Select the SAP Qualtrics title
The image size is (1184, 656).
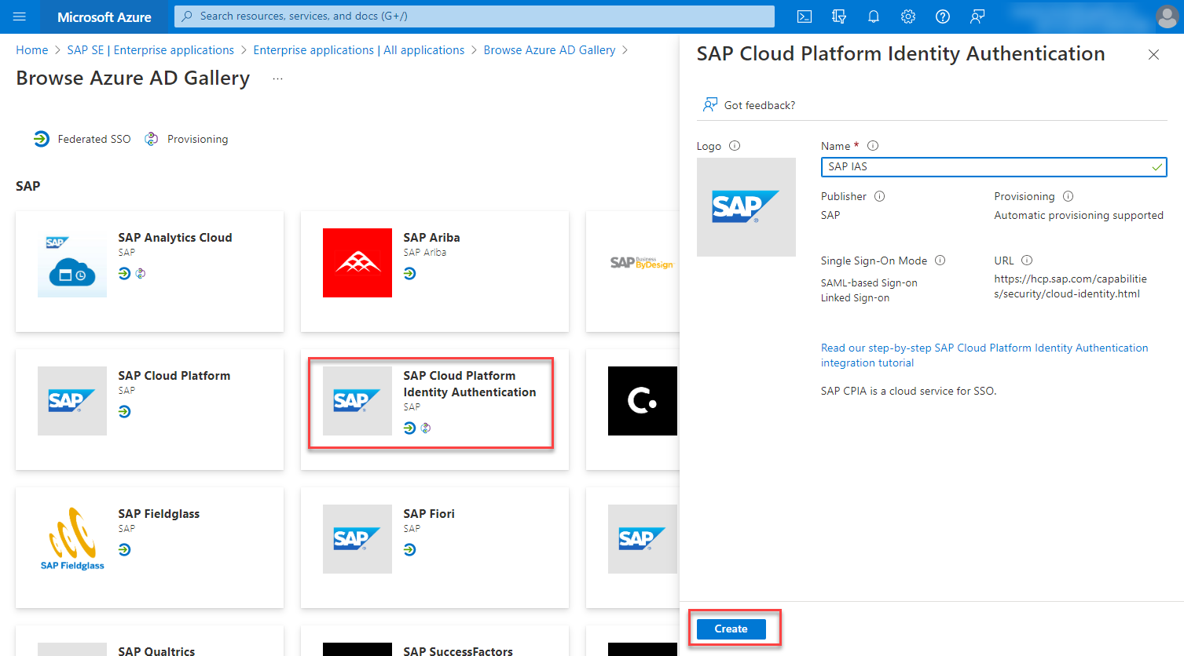[156, 651]
